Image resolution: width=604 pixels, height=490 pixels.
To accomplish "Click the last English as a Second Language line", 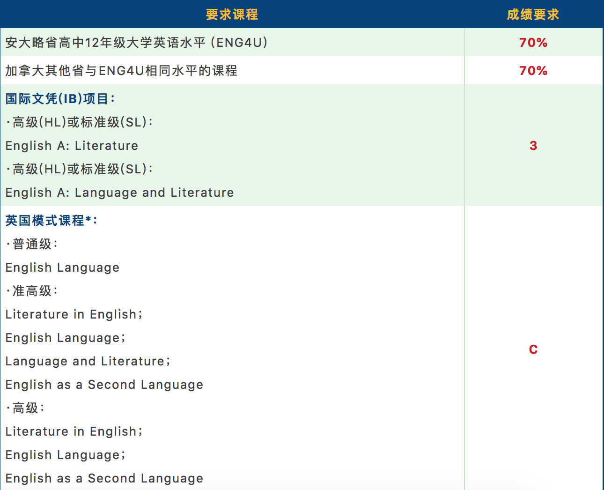I will [x=104, y=478].
